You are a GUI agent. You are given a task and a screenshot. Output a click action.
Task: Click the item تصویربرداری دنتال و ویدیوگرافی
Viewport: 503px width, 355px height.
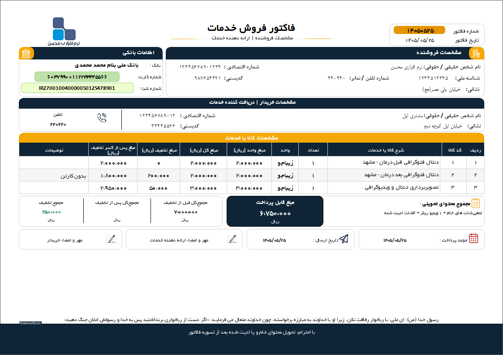coord(402,187)
